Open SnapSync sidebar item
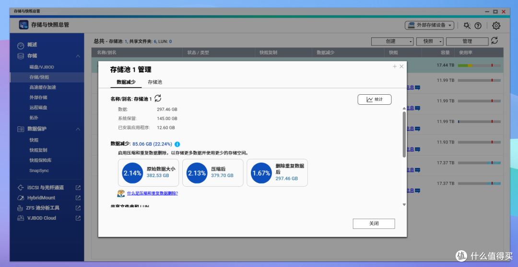518x267 pixels. click(x=39, y=170)
